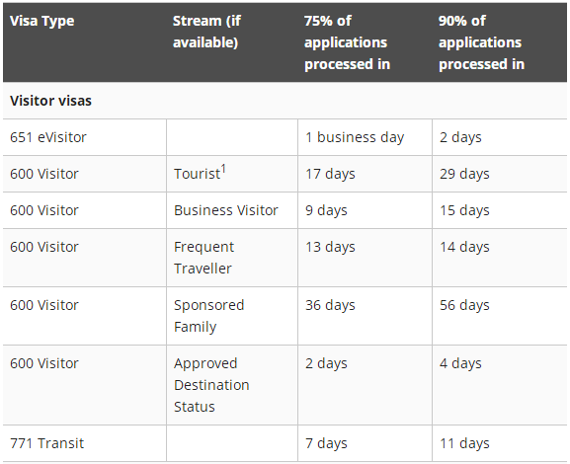Click the Visa Type column header
This screenshot has height=464, width=570.
[42, 21]
